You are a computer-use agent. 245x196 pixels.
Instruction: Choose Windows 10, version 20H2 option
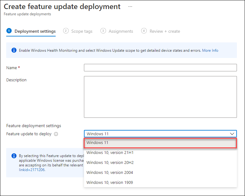160,162
